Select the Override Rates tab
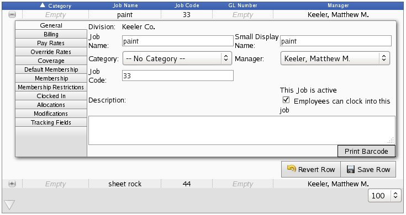Screen dimensions: 406x215 [51, 52]
